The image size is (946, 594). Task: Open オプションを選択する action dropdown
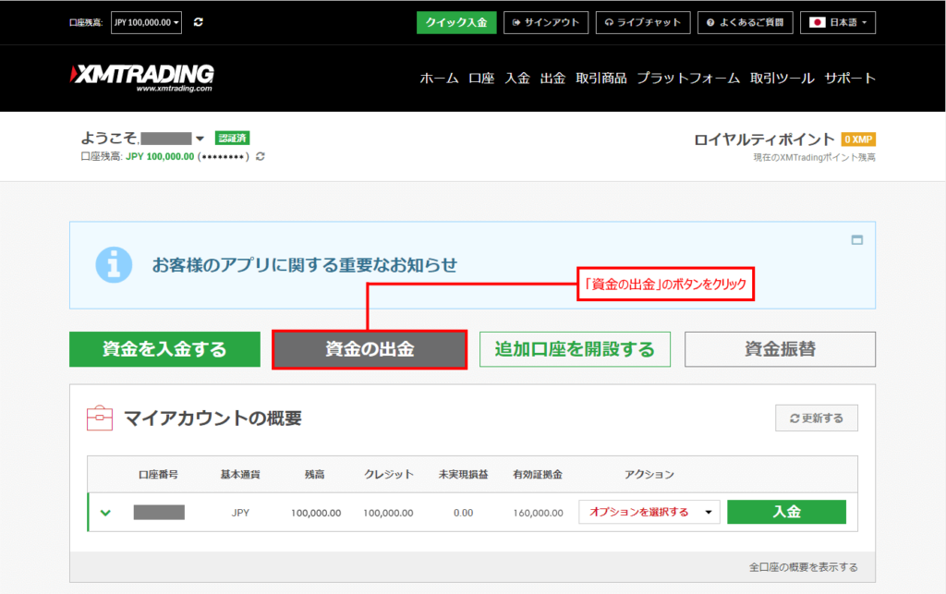(649, 512)
